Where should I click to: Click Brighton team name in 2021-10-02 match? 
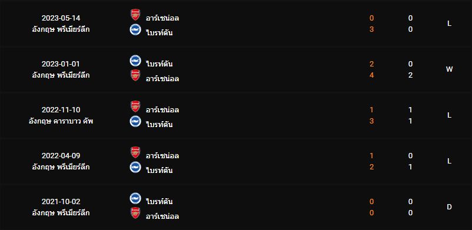[x=159, y=201]
